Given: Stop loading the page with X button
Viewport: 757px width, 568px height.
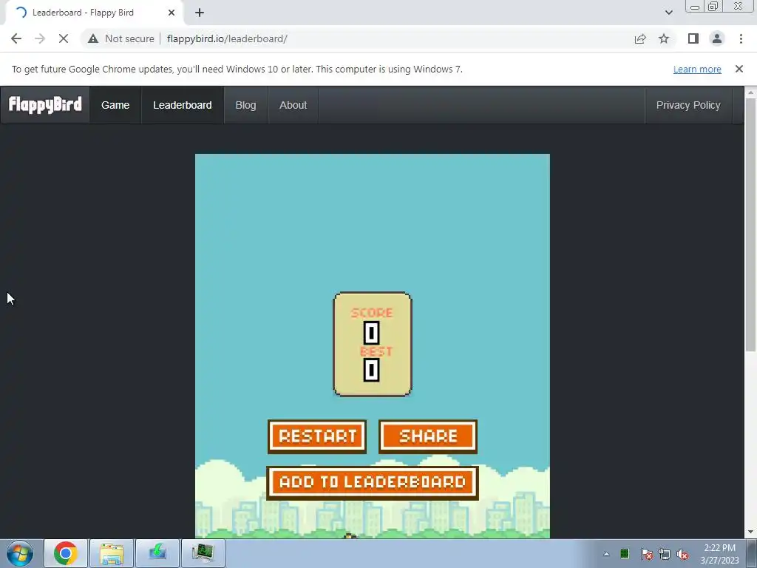Looking at the screenshot, I should click(x=64, y=38).
